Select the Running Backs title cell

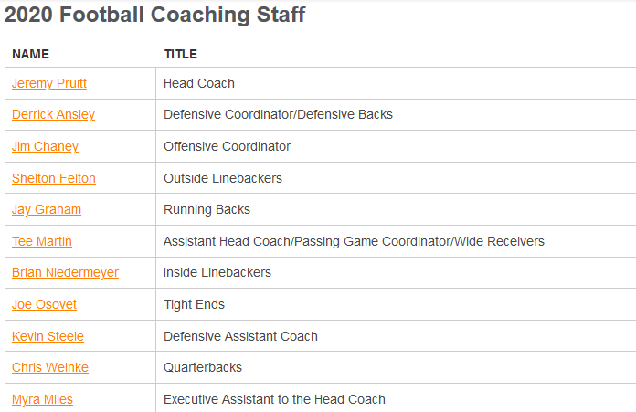207,209
